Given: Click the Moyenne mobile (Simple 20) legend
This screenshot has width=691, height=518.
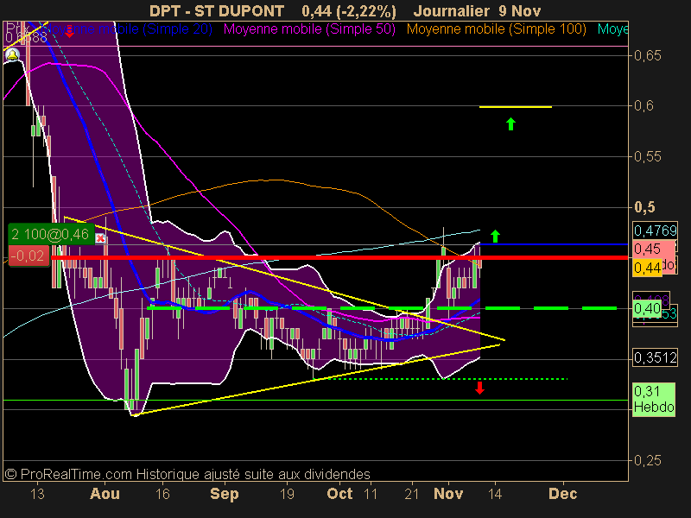Looking at the screenshot, I should [x=128, y=29].
